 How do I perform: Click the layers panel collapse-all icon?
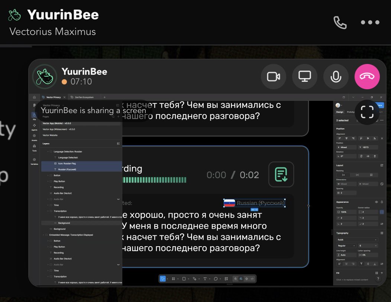[x=118, y=144]
